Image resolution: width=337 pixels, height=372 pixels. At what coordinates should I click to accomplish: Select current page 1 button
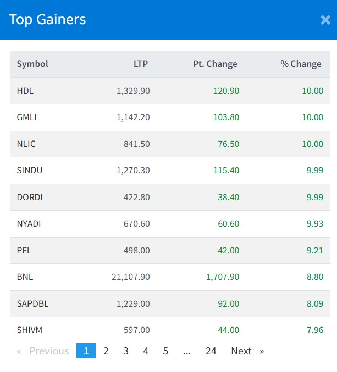point(86,351)
